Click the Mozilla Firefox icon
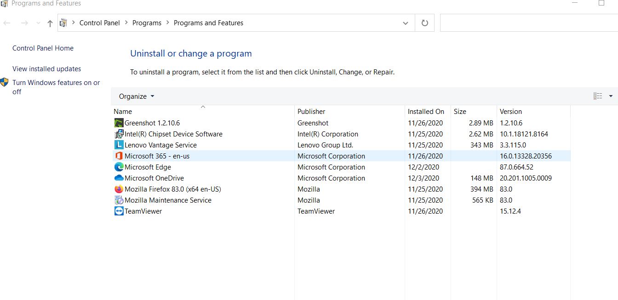Viewport: 618px width, 300px height. [119, 189]
